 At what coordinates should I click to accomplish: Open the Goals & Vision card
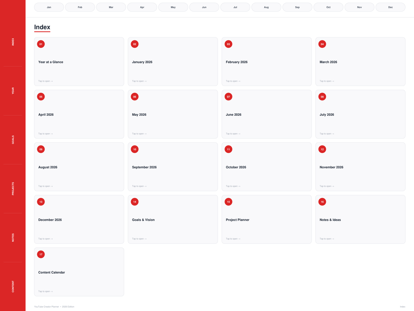click(173, 219)
